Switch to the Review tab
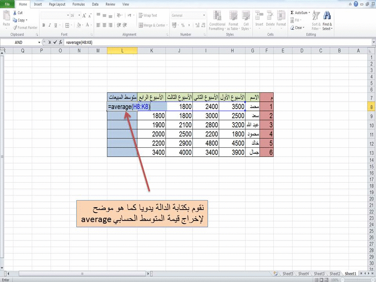The height and width of the screenshot is (282, 376). 110,4
